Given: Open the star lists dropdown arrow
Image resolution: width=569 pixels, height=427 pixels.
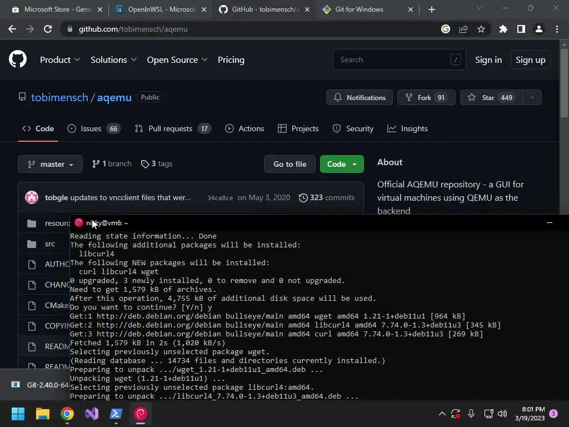Looking at the screenshot, I should pos(532,97).
